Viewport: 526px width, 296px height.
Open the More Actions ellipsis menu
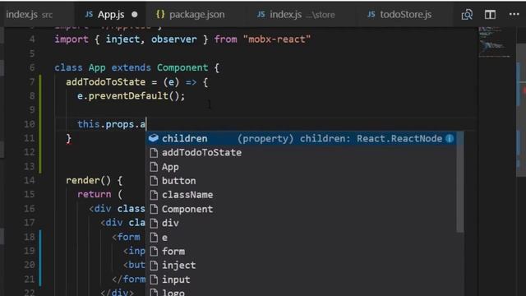coord(514,15)
